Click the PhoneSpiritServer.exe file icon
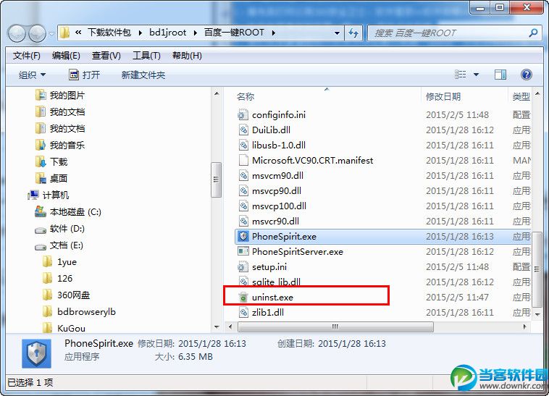549x396 pixels. (243, 251)
